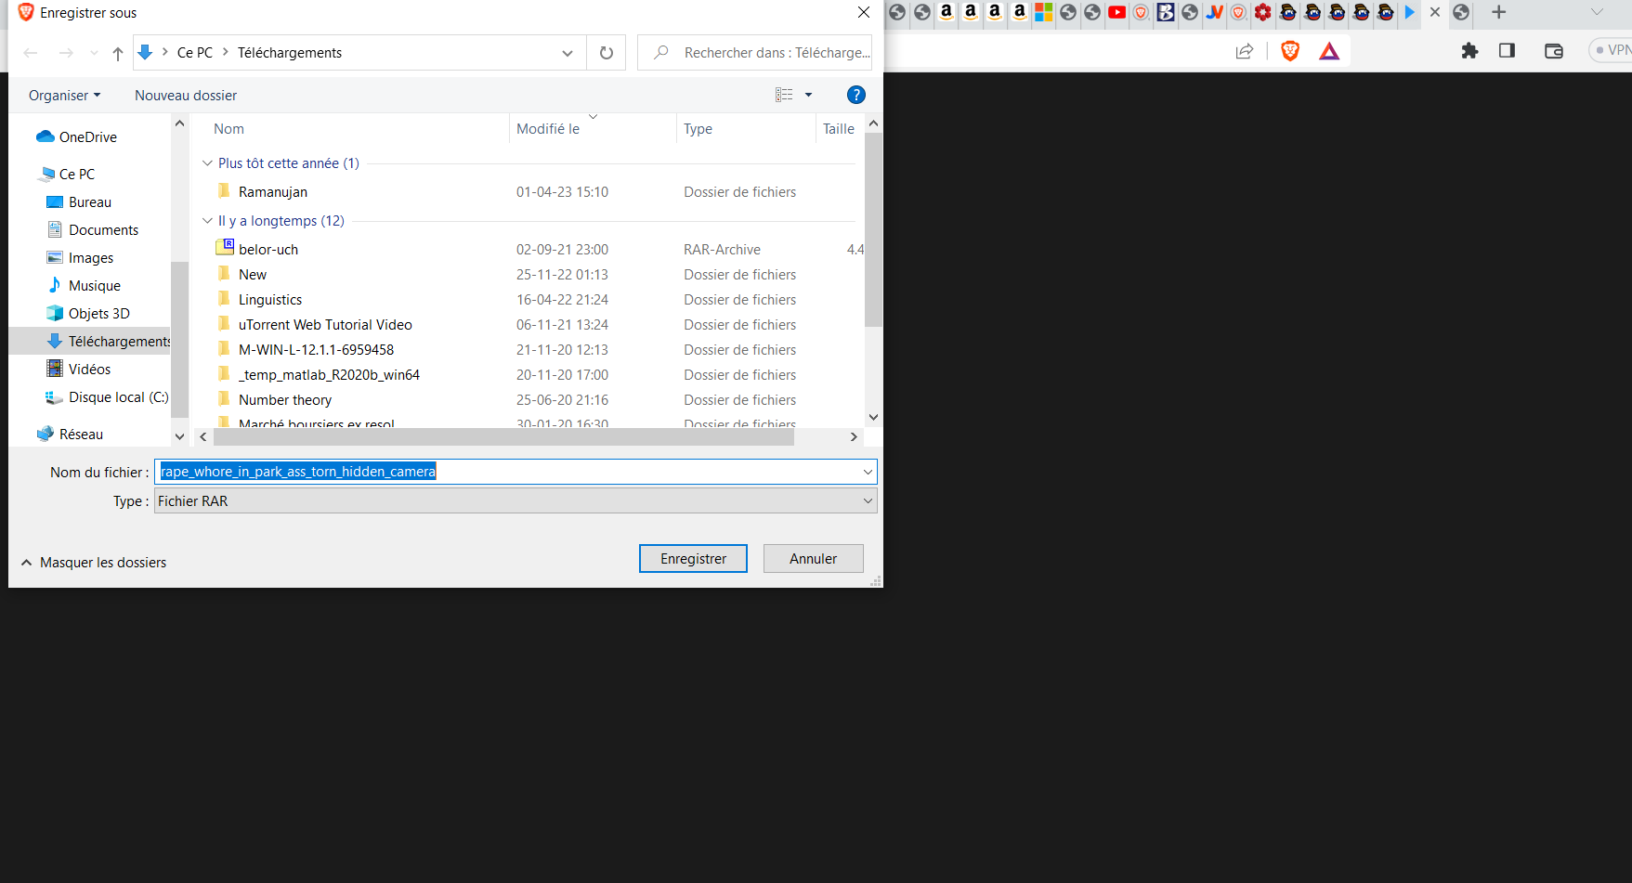Collapse the 'Plus tôt cette année' group
Image resolution: width=1632 pixels, height=883 pixels.
point(207,163)
